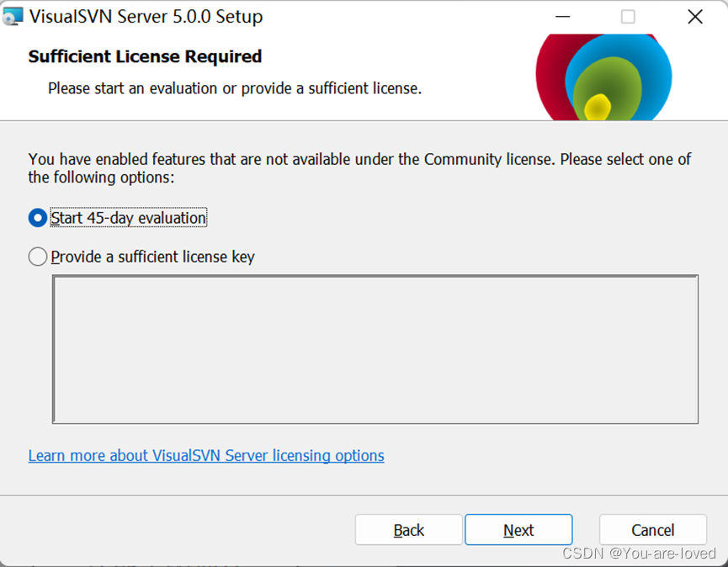Click the VisualSVN installer icon in title bar
The height and width of the screenshot is (567, 728).
coord(13,17)
